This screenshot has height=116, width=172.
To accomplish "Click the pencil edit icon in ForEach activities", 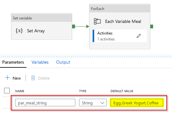I will [139, 36].
